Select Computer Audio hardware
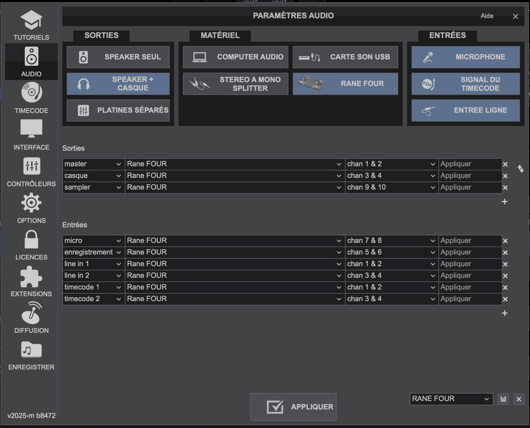 click(235, 57)
